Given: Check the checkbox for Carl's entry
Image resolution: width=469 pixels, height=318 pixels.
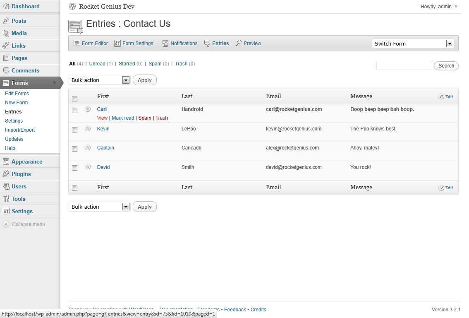Looking at the screenshot, I should click(x=75, y=111).
